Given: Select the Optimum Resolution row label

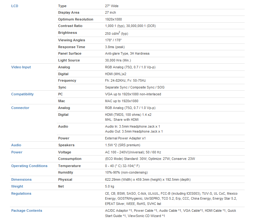Looking at the screenshot, I should [76, 19].
